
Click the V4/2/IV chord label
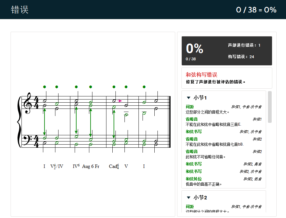[57, 166]
